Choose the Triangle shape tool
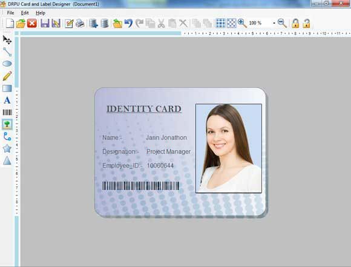351x267 pixels. 7,160
